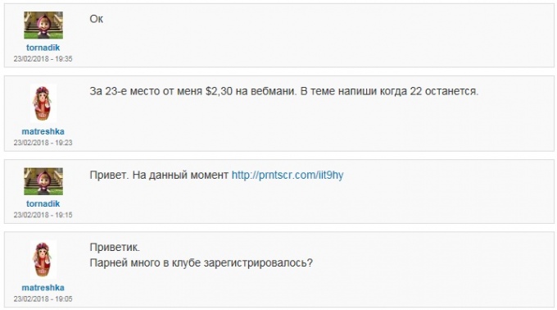Viewport: 557px width, 310px height.
Task: Click the '$2,30' amount in matreshka's message
Action: point(219,91)
